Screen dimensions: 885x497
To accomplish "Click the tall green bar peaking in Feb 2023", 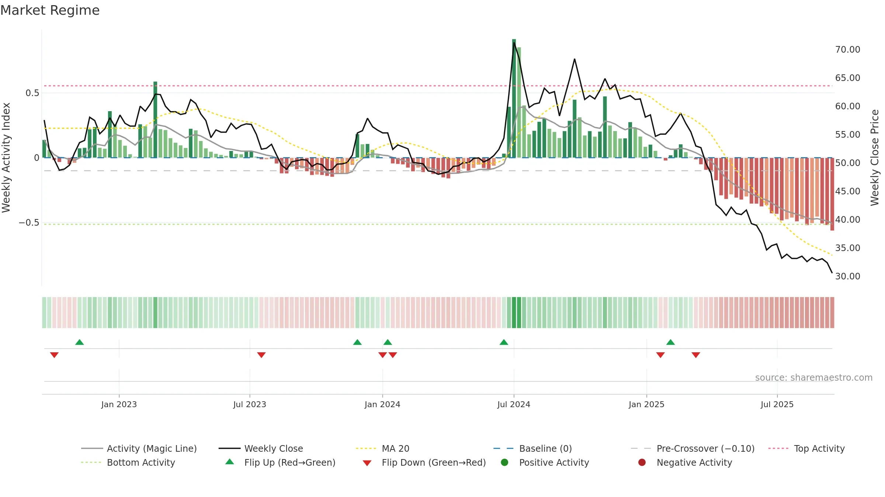I will (x=155, y=120).
